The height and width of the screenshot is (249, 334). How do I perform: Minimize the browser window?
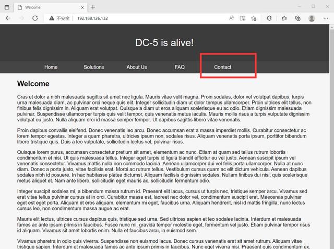click(x=299, y=6)
